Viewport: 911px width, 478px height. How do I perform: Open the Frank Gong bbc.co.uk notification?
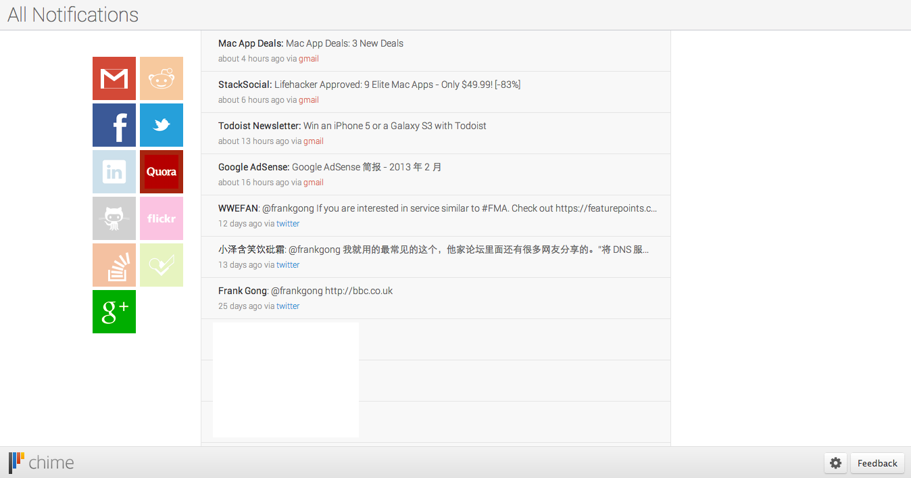436,298
